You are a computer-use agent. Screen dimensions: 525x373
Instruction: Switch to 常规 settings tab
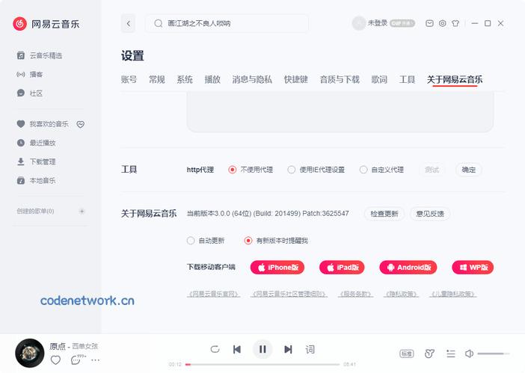[157, 79]
